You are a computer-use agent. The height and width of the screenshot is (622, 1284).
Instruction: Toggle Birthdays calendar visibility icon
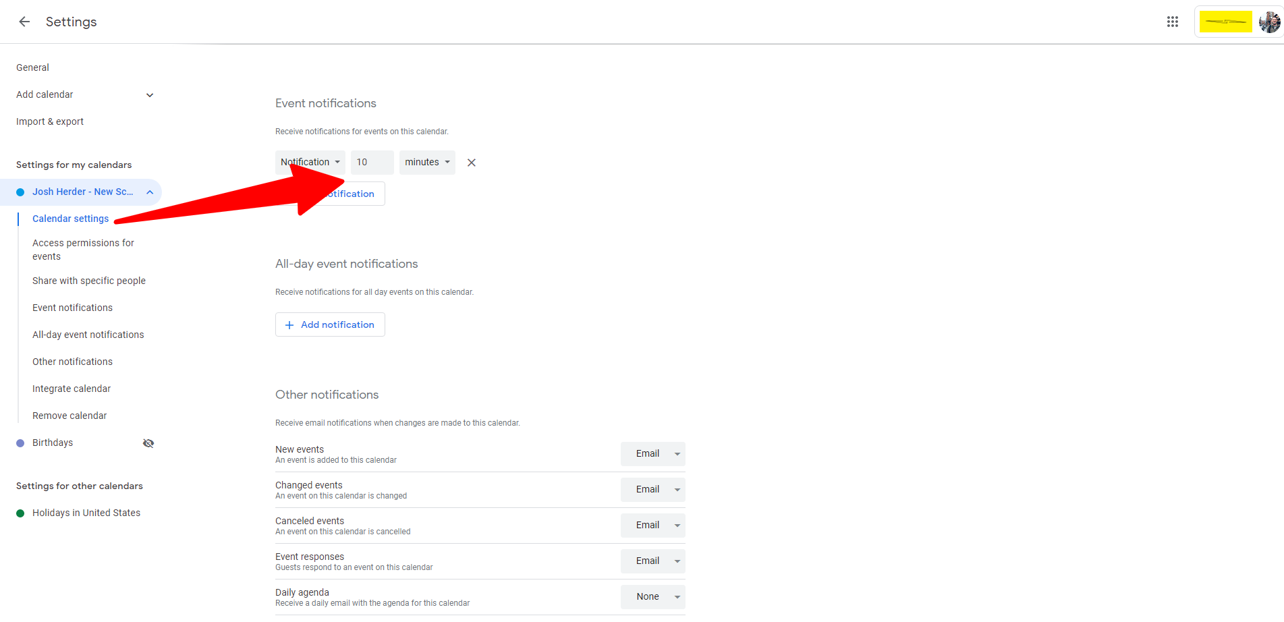148,443
